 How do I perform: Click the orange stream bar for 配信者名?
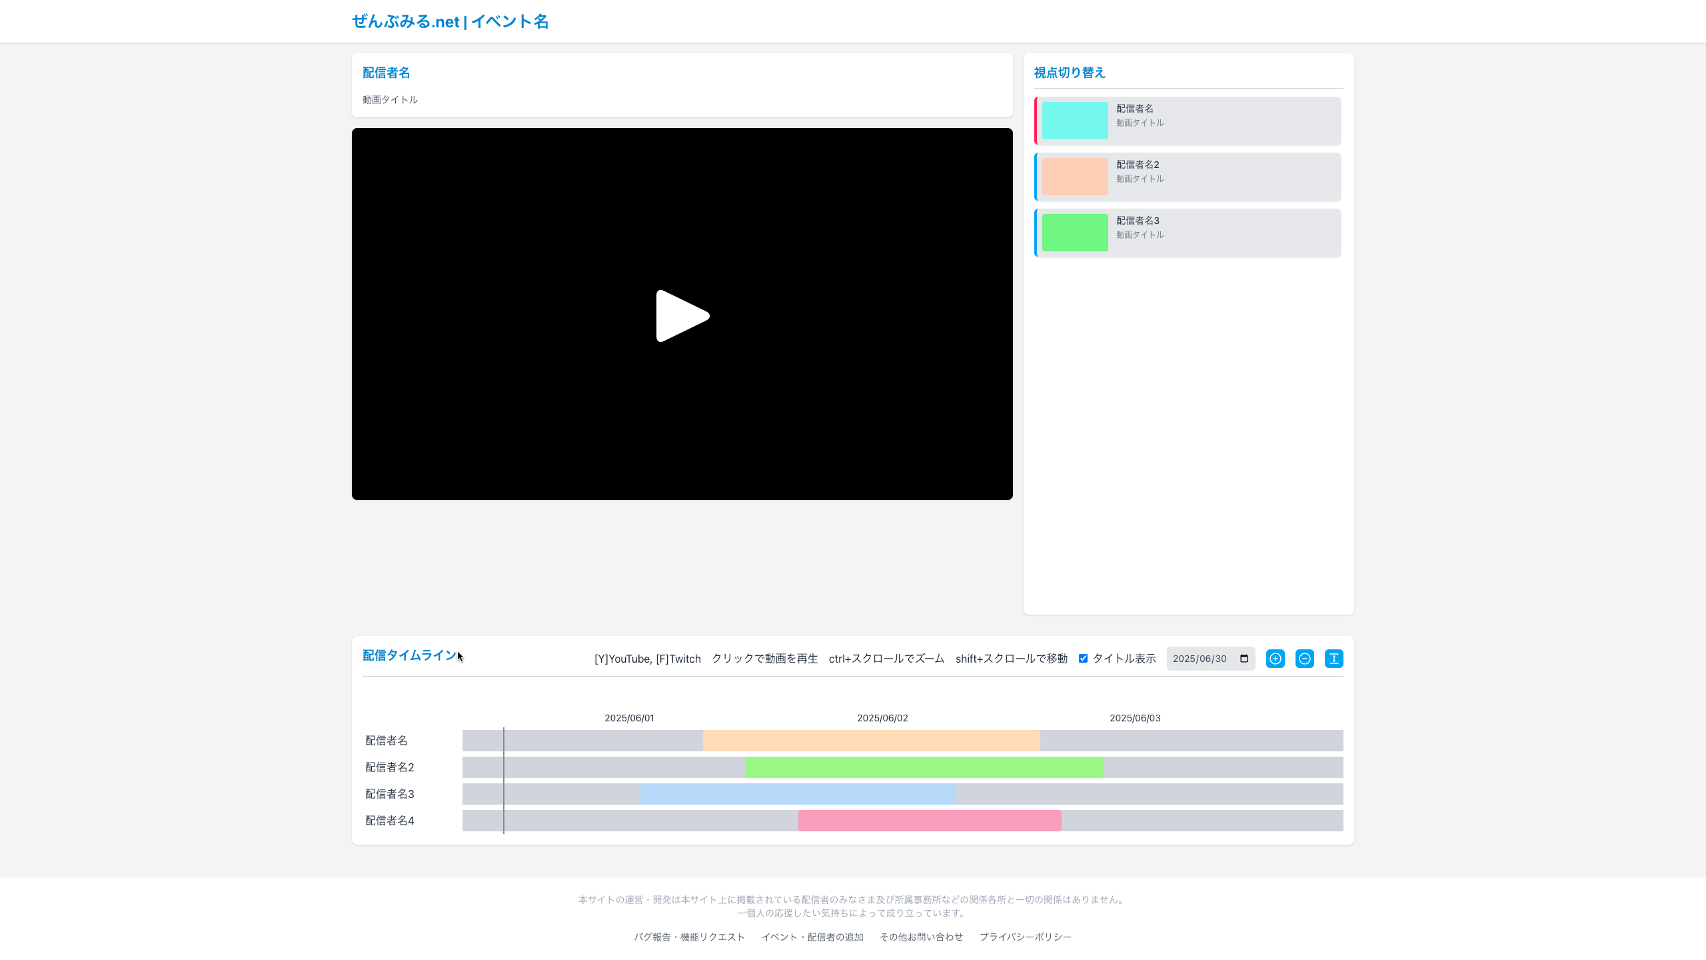[871, 741]
